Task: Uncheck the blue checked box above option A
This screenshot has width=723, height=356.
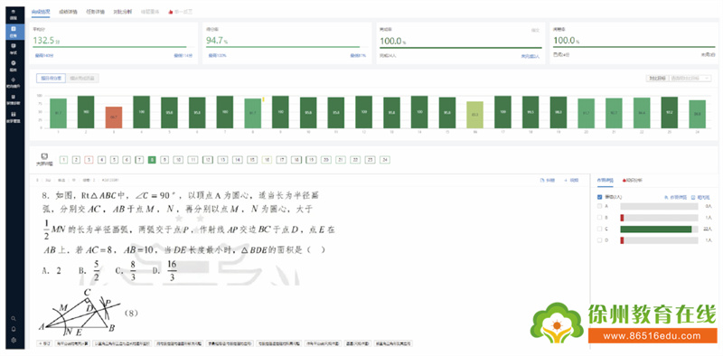Action: point(599,197)
